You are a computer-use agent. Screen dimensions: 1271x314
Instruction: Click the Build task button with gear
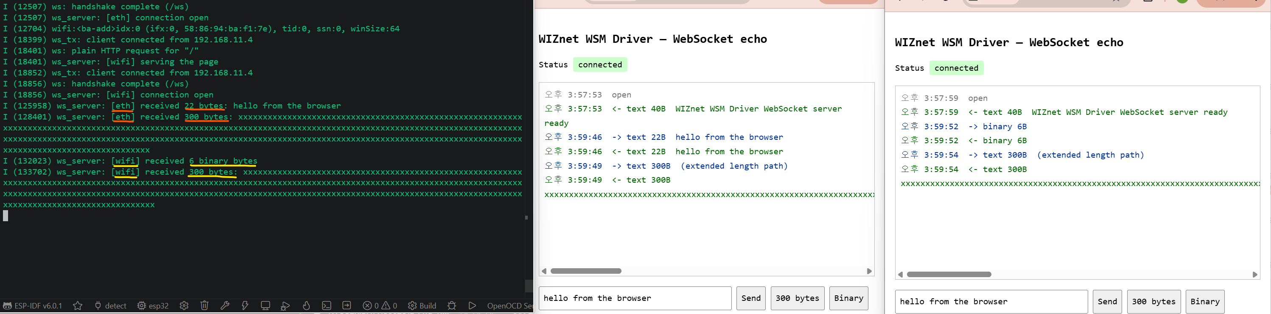tap(423, 306)
